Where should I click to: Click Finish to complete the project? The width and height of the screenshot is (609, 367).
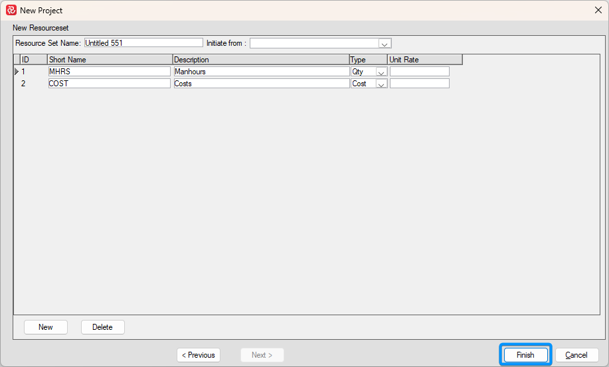525,355
